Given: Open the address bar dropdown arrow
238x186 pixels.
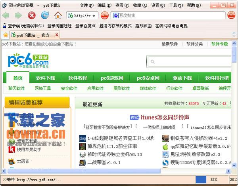Looking at the screenshot, I should pyautogui.click(x=94, y=16).
